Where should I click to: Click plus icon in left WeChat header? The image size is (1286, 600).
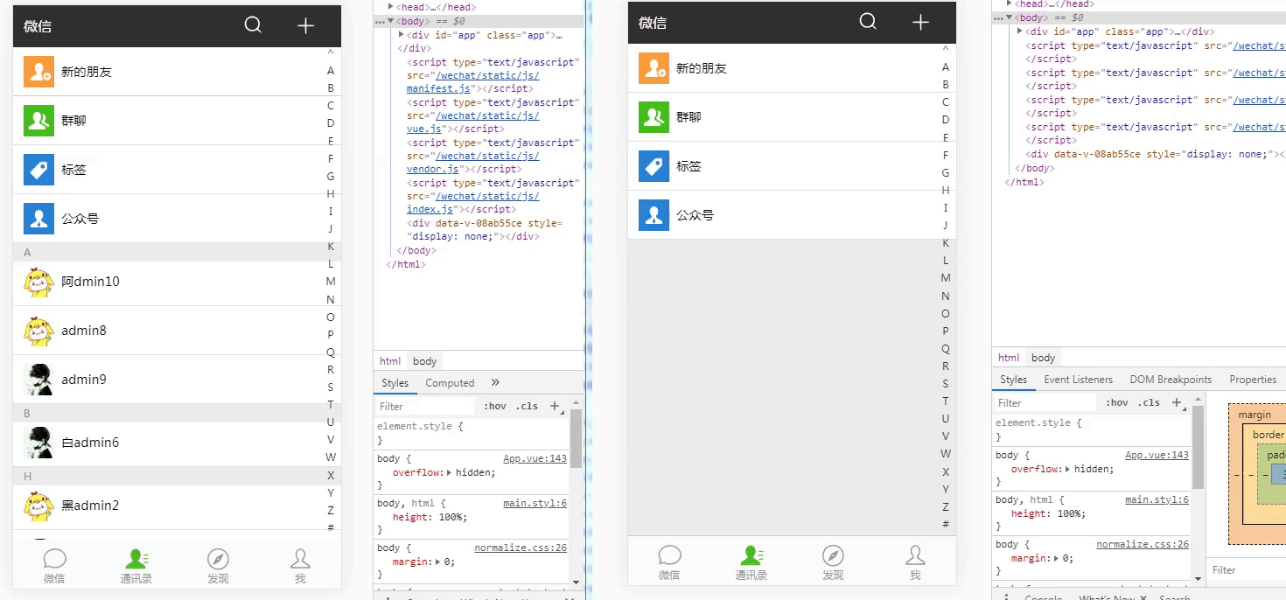[x=305, y=25]
